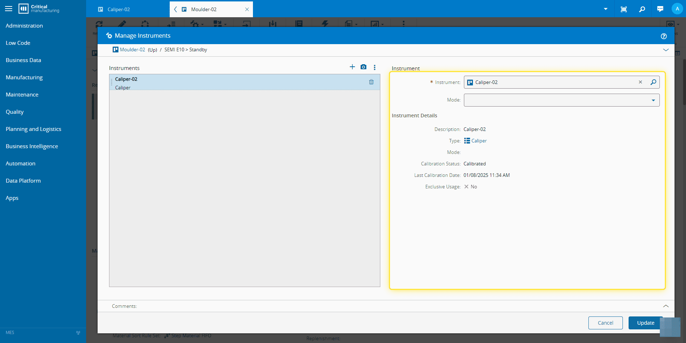
Task: Collapse the Moulder-02 header chevron
Action: 666,50
